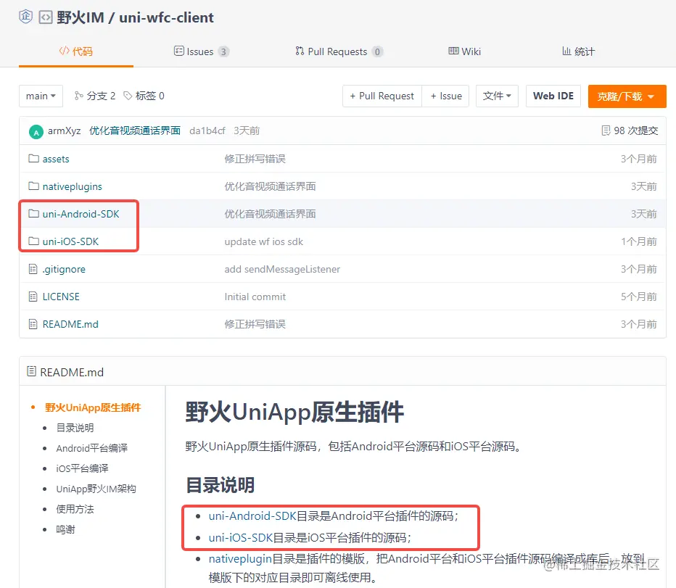Expand the 文件 dropdown menu
The height and width of the screenshot is (588, 676).
[497, 96]
